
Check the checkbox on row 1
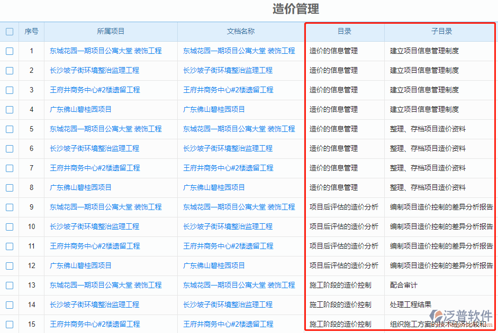click(x=9, y=51)
